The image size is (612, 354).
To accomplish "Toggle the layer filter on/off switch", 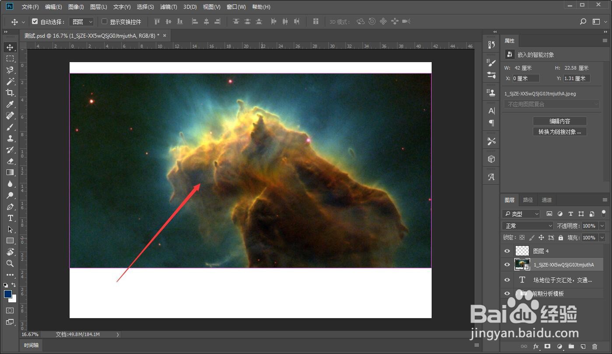I will (x=604, y=213).
